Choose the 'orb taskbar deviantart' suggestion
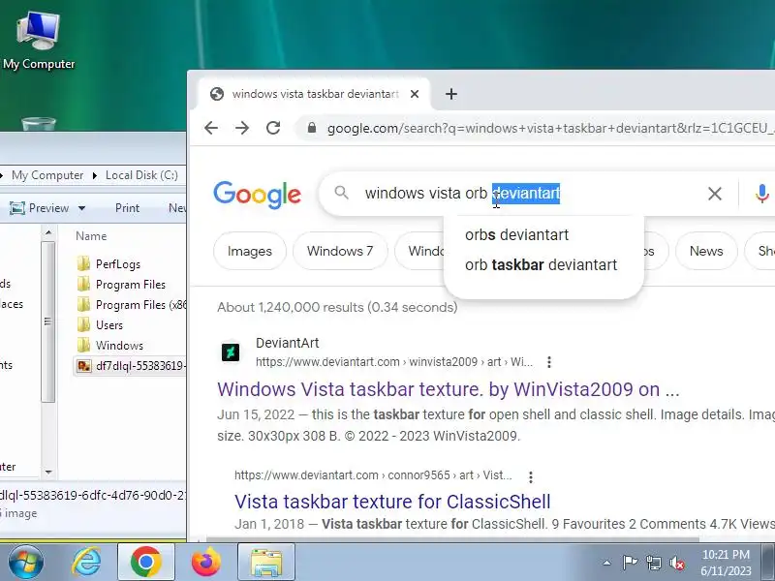This screenshot has height=581, width=775. click(x=541, y=264)
